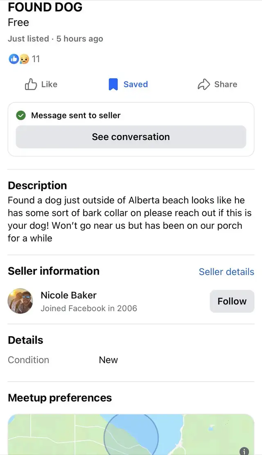Open the reaction count showing 11
The height and width of the screenshot is (455, 262).
pyautogui.click(x=36, y=59)
